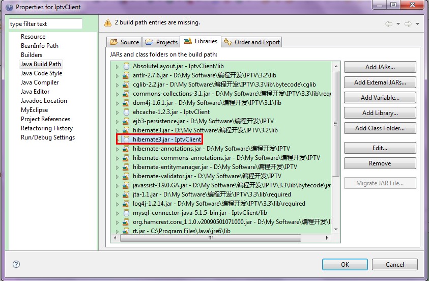Click the scroll down arrow of the JAR list
The image size is (429, 281).
pos(336,229)
